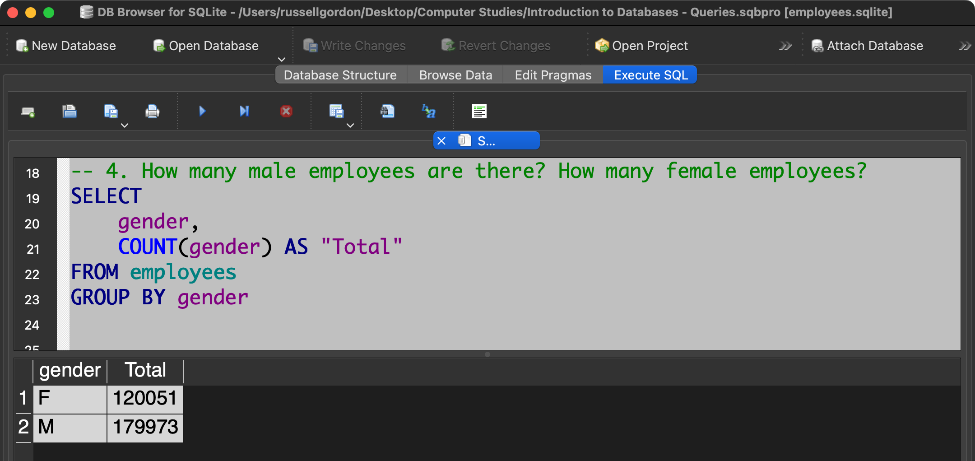Toggle comment block with green-lined icon
Screen dimensions: 975x461
479,111
